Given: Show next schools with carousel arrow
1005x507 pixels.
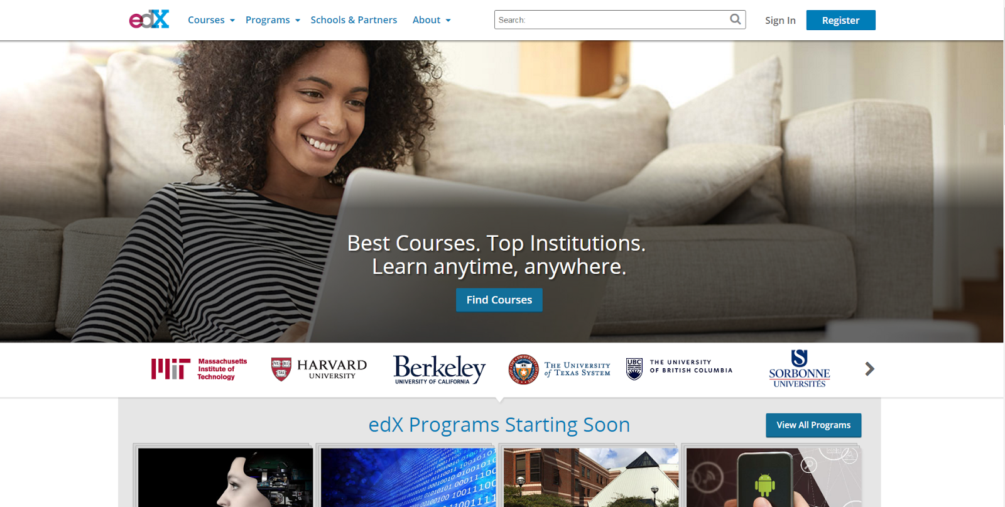Looking at the screenshot, I should (869, 369).
